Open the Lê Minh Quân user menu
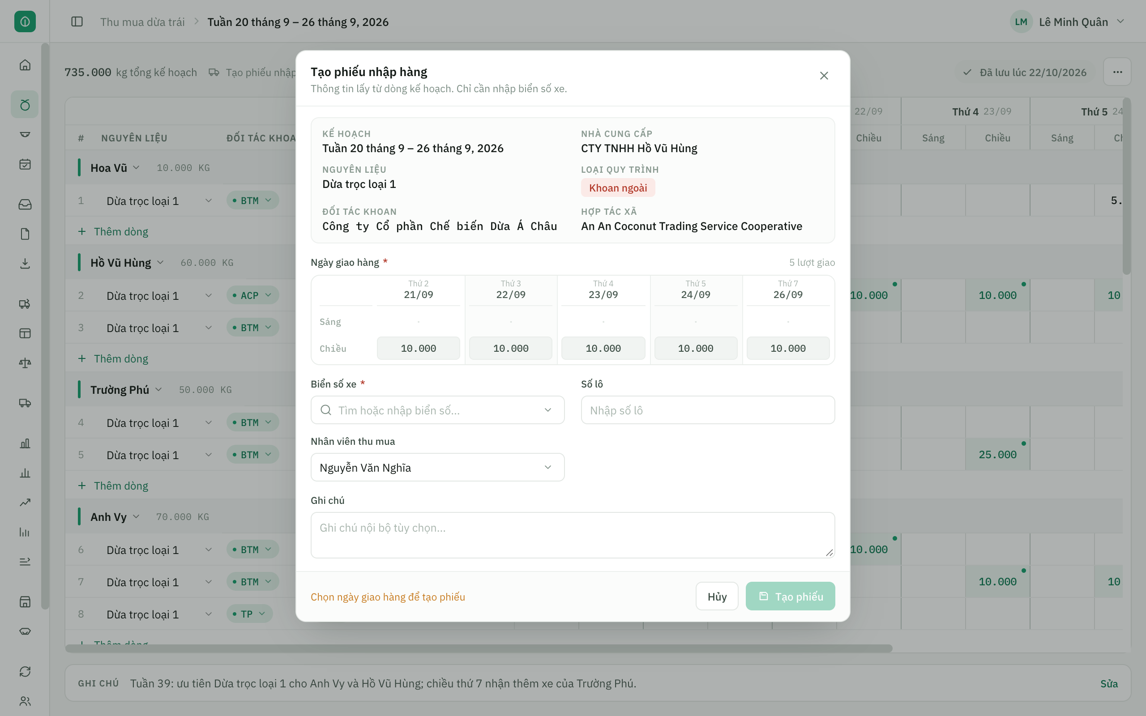The width and height of the screenshot is (1146, 716). coord(1067,22)
